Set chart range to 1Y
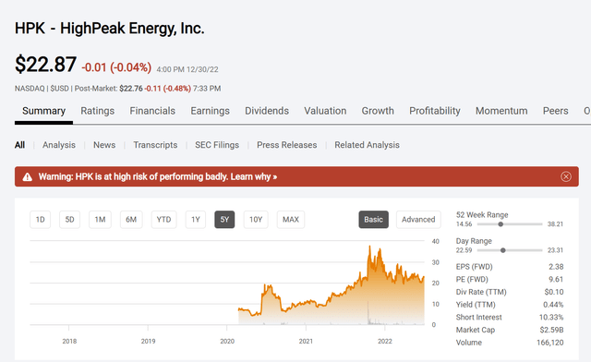Screen dimensions: 591x362 196,220
